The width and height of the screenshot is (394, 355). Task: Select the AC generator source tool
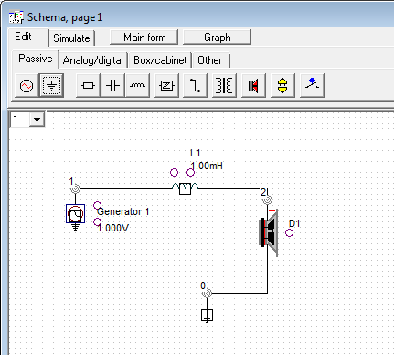click(x=27, y=85)
